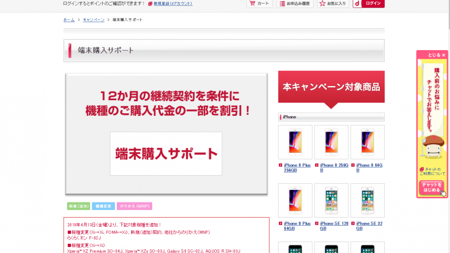
Task: Select the blue 機種変更 tag
Action: (x=103, y=206)
